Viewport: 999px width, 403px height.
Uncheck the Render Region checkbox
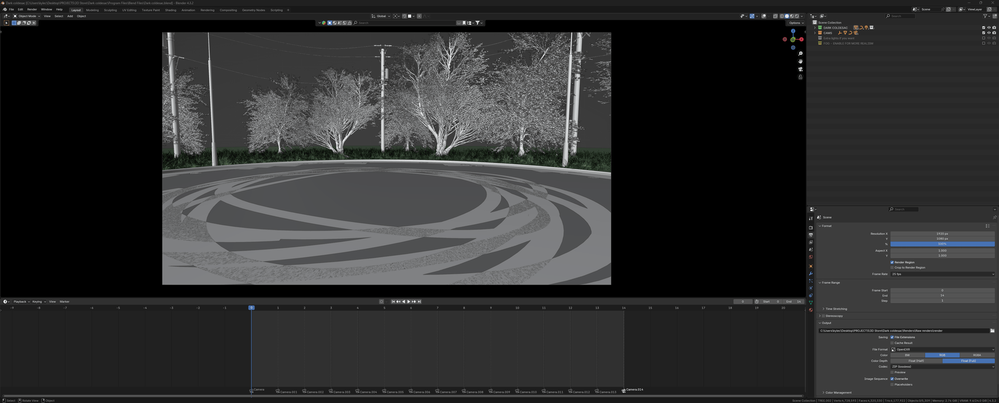point(892,262)
